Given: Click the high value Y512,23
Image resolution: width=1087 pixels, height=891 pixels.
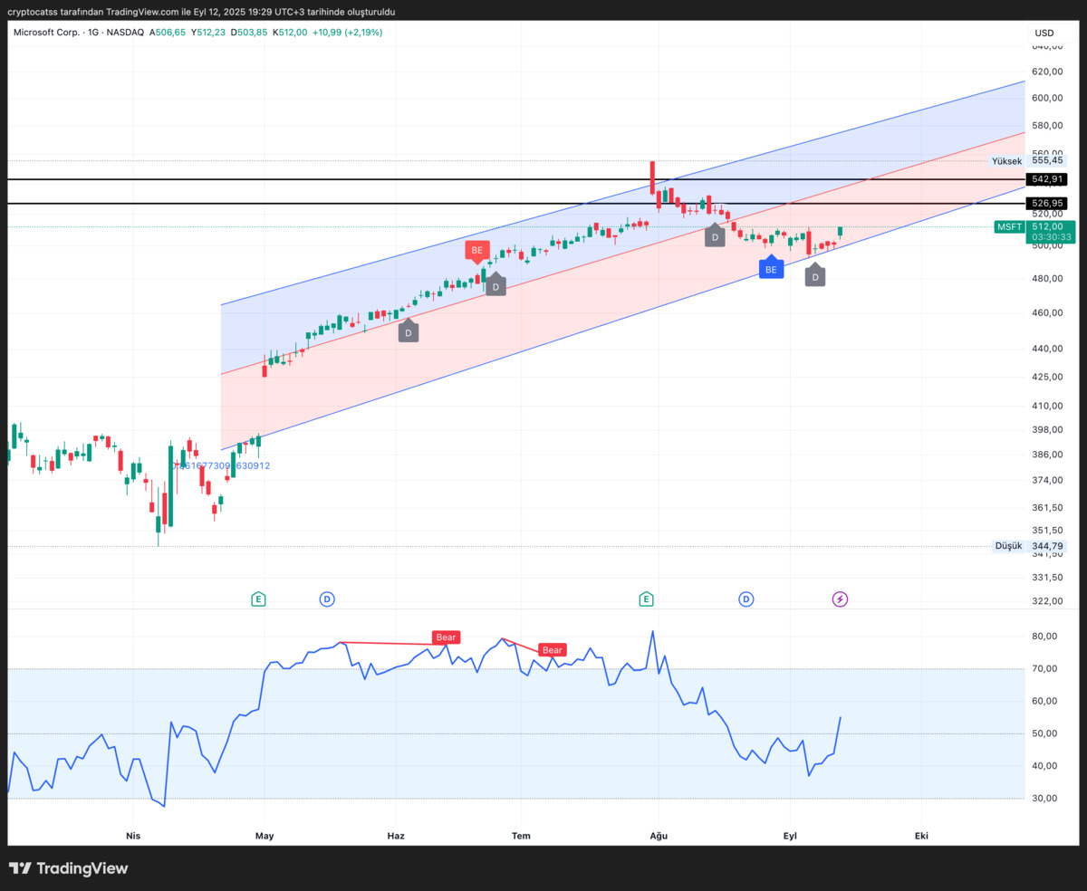Looking at the screenshot, I should [x=207, y=32].
